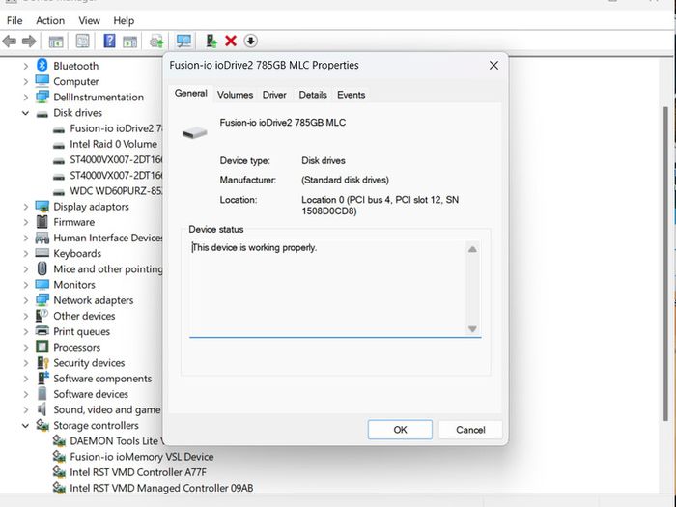Click the show/hide console tree toolbar icon

pos(56,42)
